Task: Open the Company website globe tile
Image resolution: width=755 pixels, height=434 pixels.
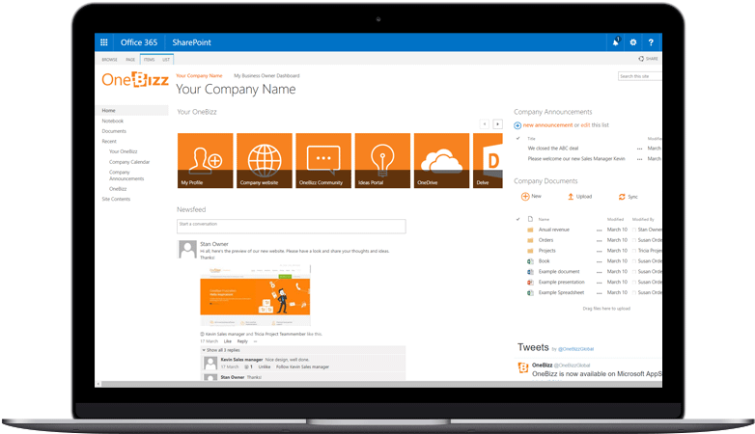Action: click(264, 160)
